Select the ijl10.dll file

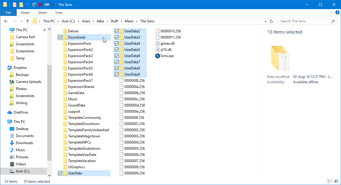[x=163, y=50]
